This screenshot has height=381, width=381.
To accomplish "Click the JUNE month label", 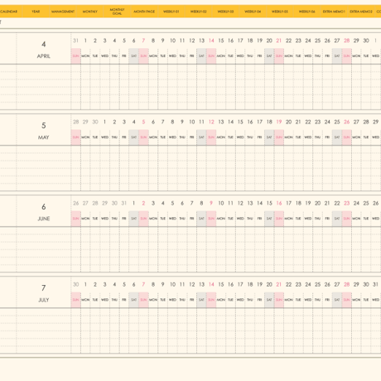I will pyautogui.click(x=44, y=219).
